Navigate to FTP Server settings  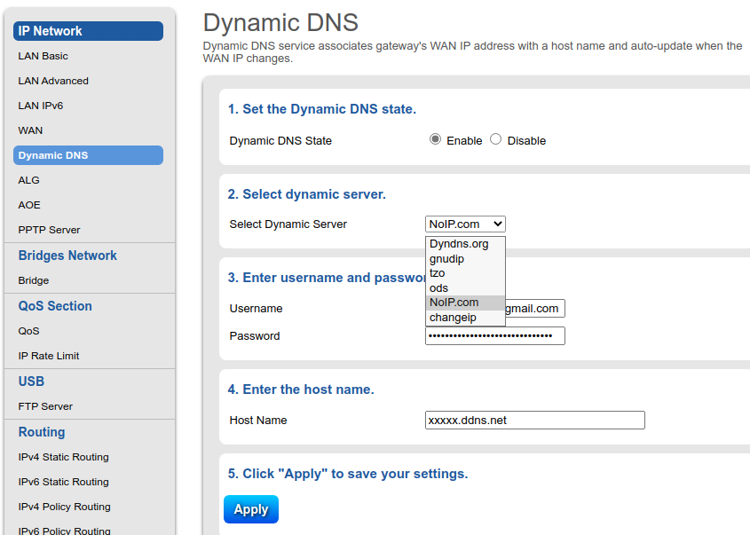coord(46,406)
